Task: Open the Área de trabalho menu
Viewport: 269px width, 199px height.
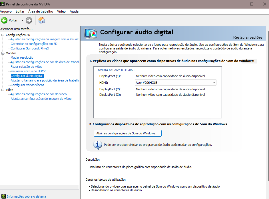Action: (41, 11)
